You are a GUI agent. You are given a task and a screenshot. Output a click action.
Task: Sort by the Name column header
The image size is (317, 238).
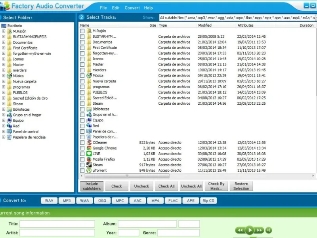[85, 25]
